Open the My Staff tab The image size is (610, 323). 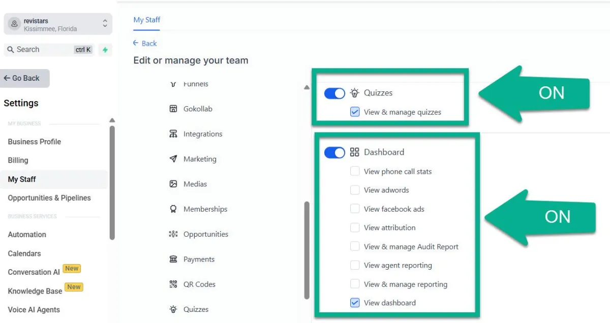pos(146,20)
